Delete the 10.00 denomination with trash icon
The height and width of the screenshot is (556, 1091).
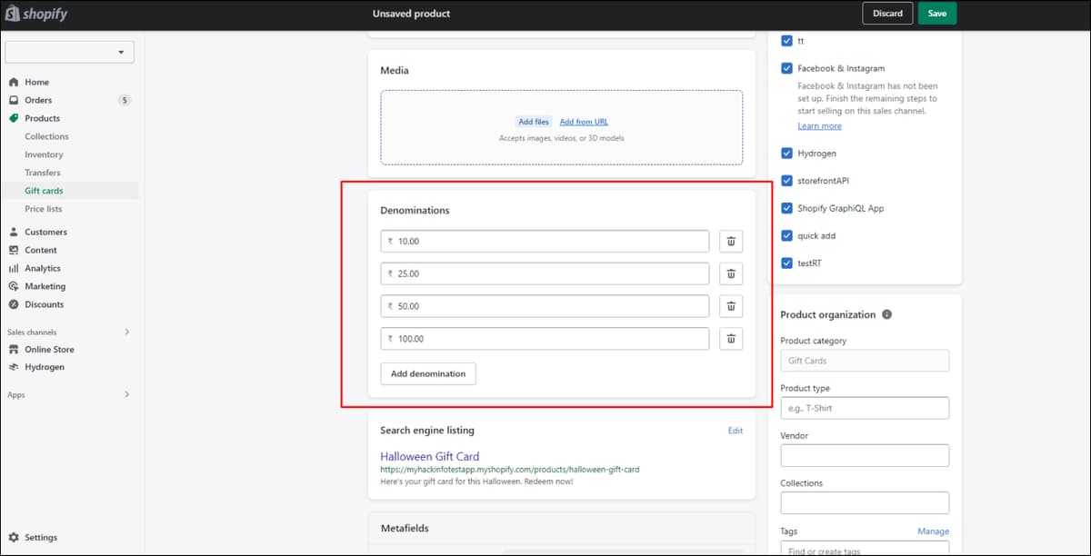731,242
